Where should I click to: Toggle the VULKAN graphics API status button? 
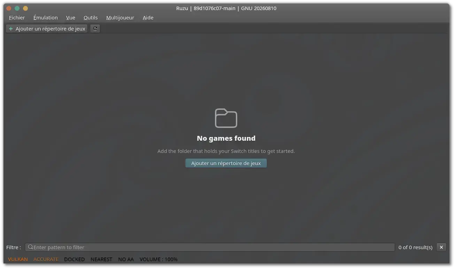click(18, 259)
